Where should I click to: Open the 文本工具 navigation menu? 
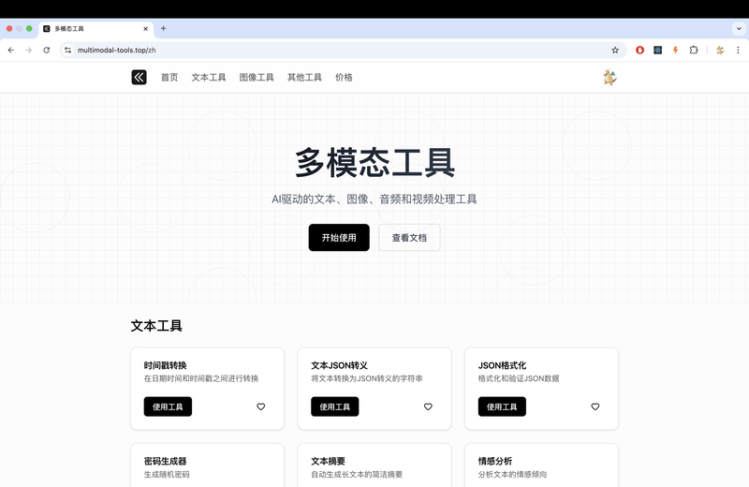[209, 78]
